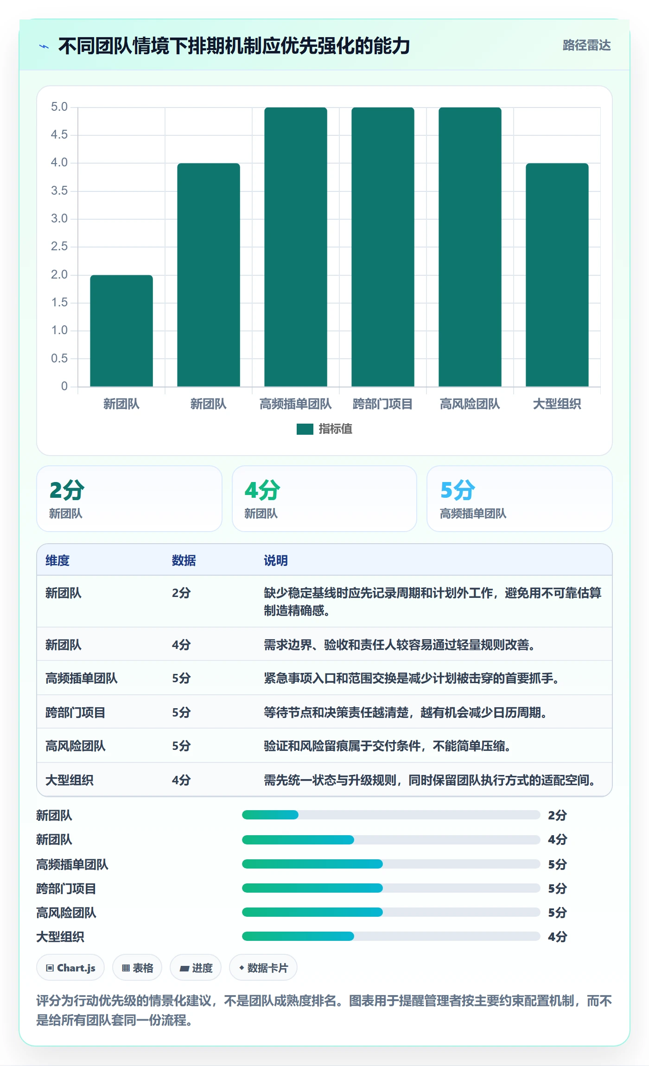This screenshot has height=1066, width=649.
Task: Click the lightning icon beside the title
Action: pyautogui.click(x=44, y=46)
